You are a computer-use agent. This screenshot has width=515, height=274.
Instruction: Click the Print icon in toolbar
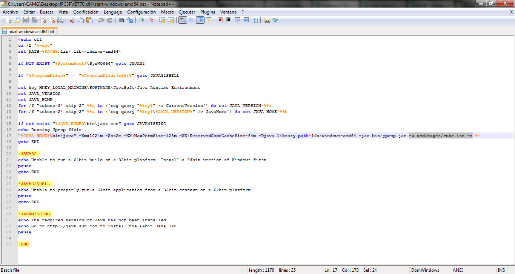pyautogui.click(x=60, y=20)
